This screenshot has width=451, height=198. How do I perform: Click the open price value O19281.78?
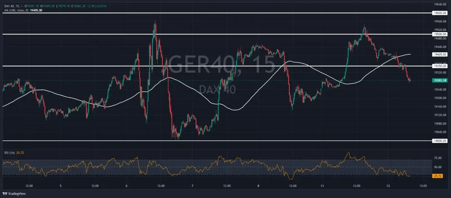pyautogui.click(x=32, y=6)
